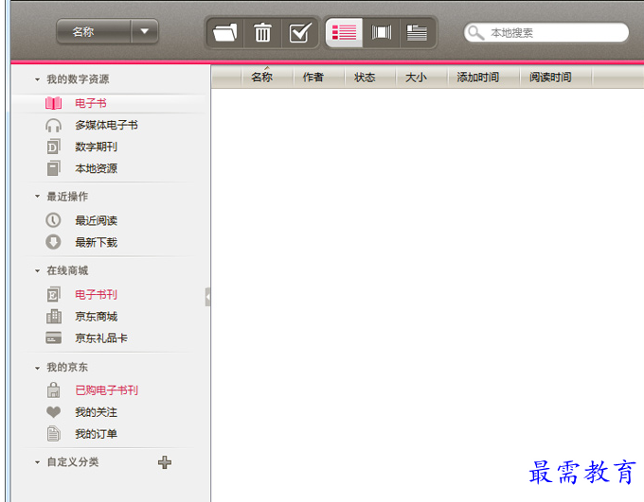
Task: Click the 电子书刊 E icon
Action: pyautogui.click(x=53, y=294)
